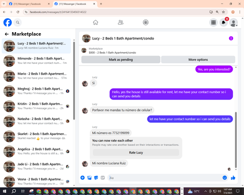This screenshot has height=195, width=244.
Task: Open notifications bell with 11 badge
Action: 224,22
